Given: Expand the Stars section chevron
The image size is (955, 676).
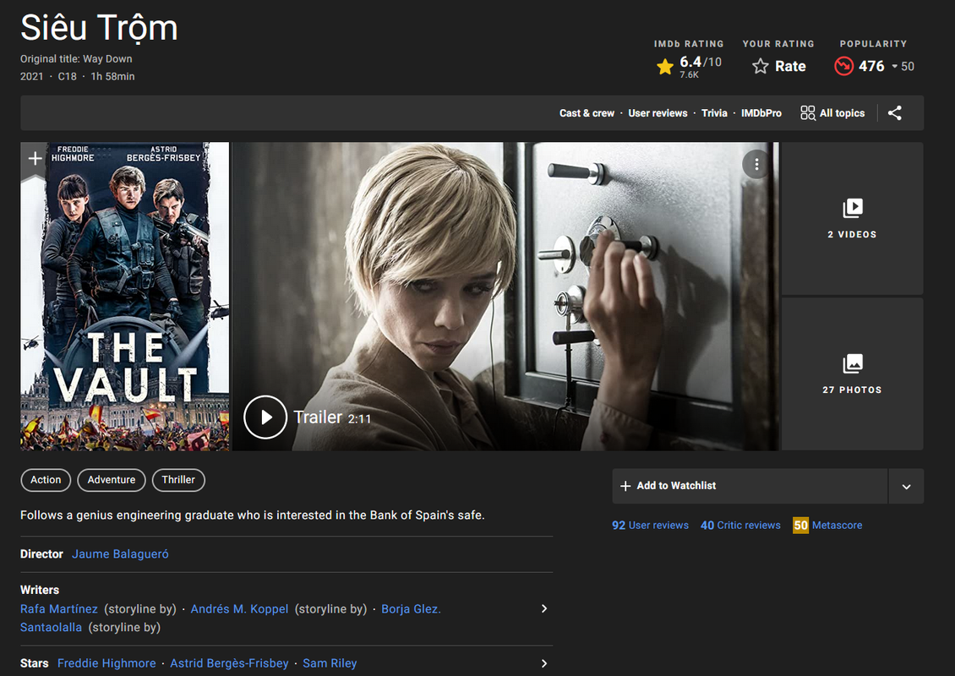Looking at the screenshot, I should coord(544,663).
